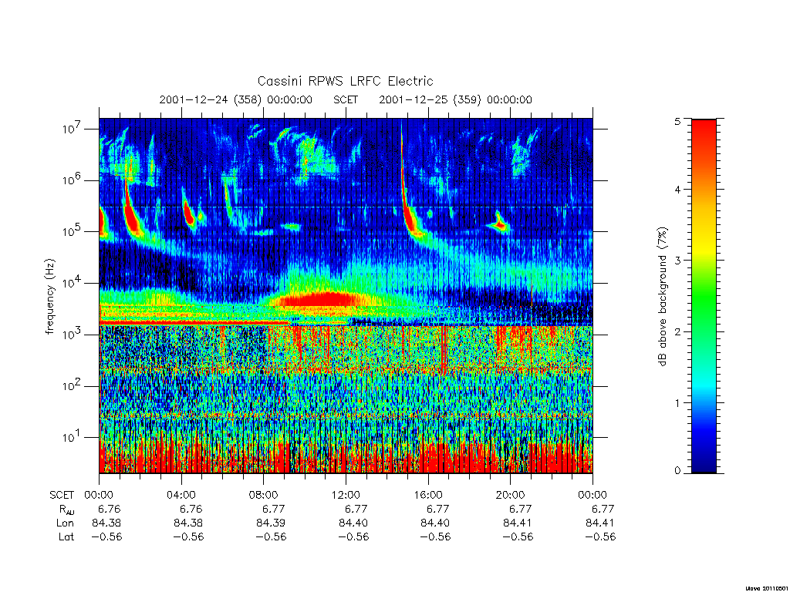Click the 10^5 frequency tick label
The height and width of the screenshot is (592, 790).
pos(72,231)
